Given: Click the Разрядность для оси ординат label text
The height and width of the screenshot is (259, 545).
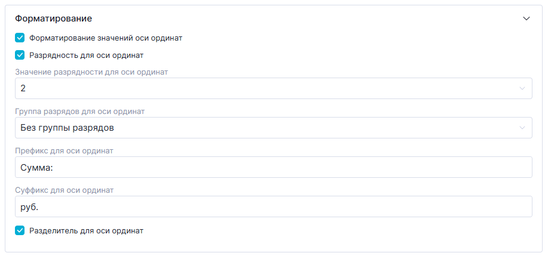Looking at the screenshot, I should point(87,55).
